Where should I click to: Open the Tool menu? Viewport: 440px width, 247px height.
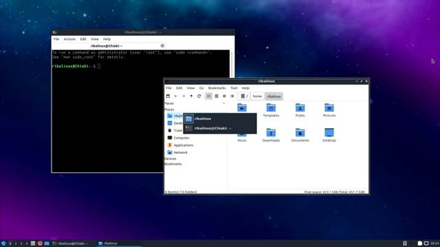point(234,88)
